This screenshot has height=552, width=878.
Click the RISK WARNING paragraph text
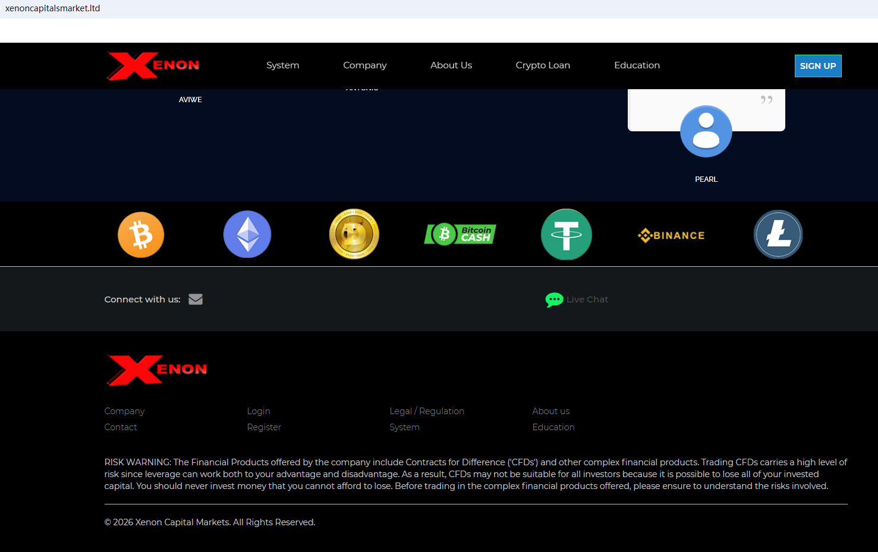tap(476, 474)
